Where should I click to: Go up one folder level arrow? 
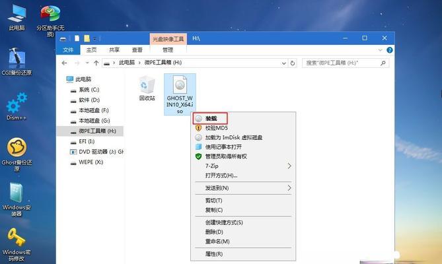point(96,63)
